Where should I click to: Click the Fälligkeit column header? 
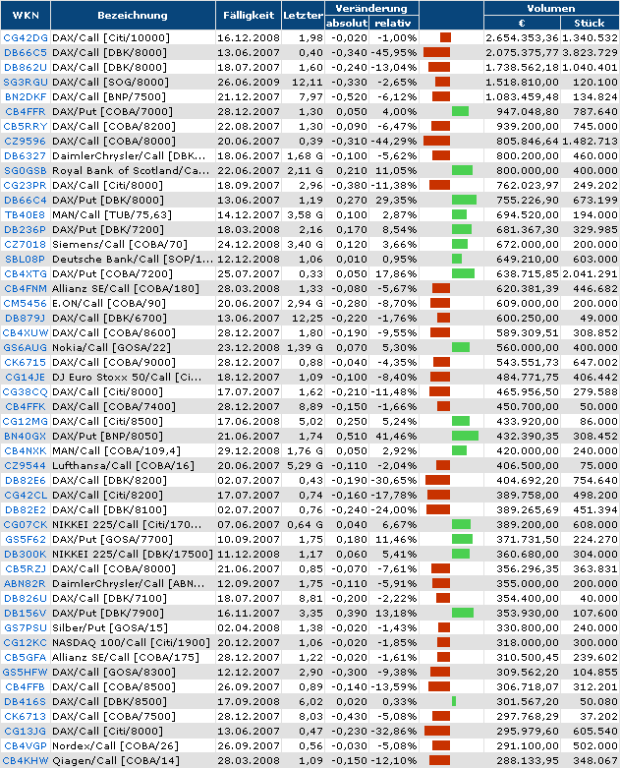249,15
